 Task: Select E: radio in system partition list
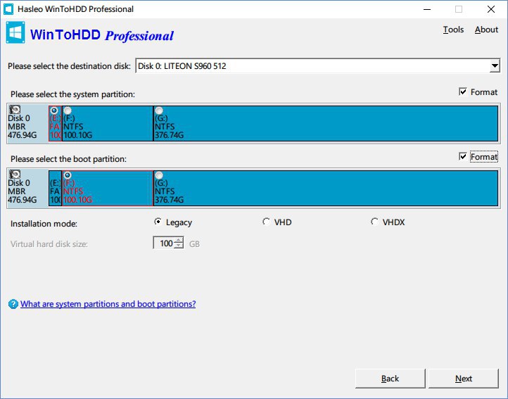[x=54, y=110]
